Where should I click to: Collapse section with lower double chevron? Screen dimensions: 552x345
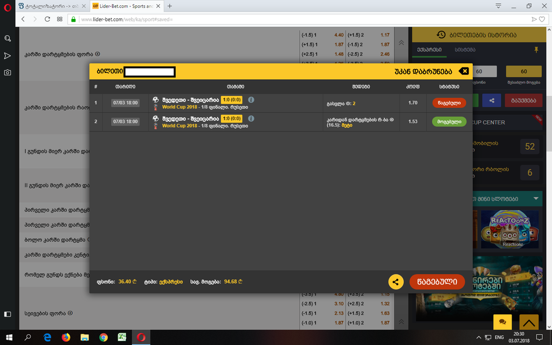(x=401, y=321)
